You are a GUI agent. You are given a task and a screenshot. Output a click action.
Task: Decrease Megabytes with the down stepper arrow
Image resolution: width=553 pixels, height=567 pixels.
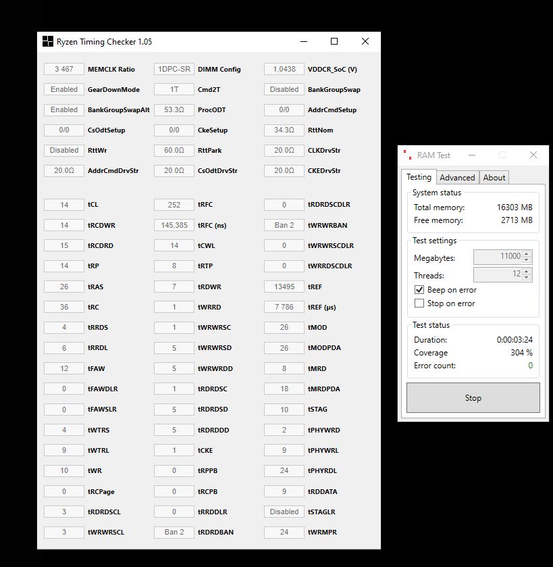[x=527, y=260]
